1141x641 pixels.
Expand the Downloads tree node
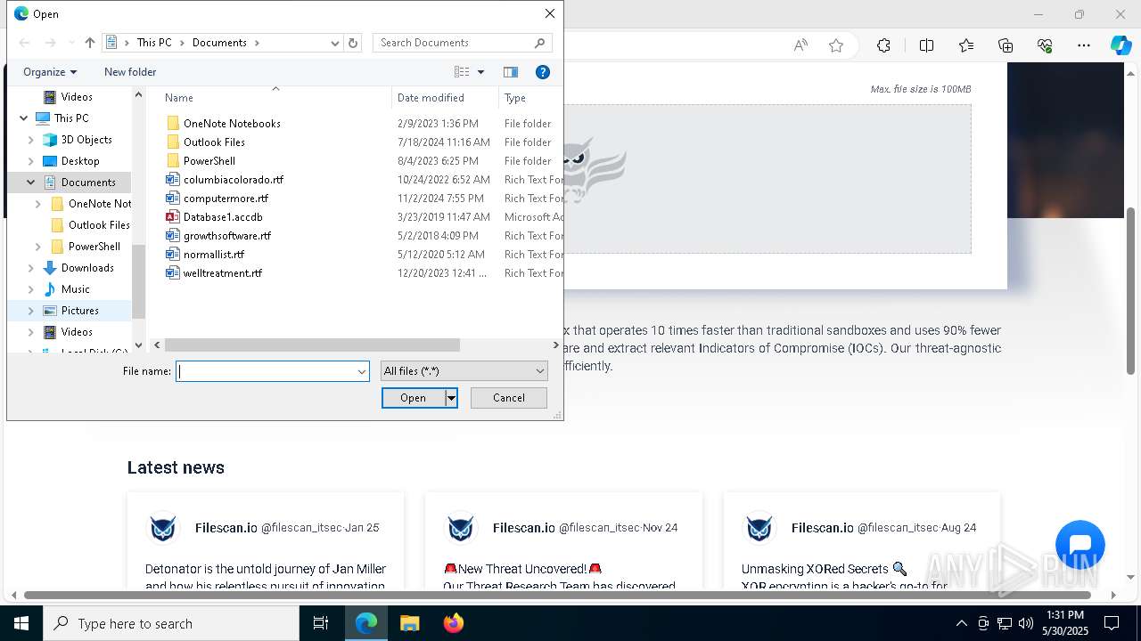point(31,268)
